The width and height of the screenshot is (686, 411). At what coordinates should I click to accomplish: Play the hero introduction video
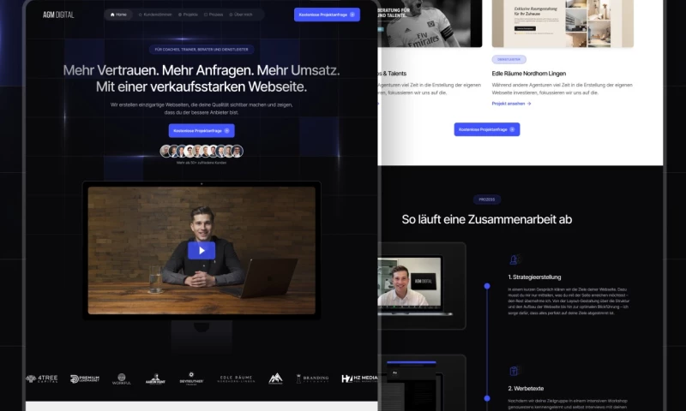pyautogui.click(x=202, y=250)
